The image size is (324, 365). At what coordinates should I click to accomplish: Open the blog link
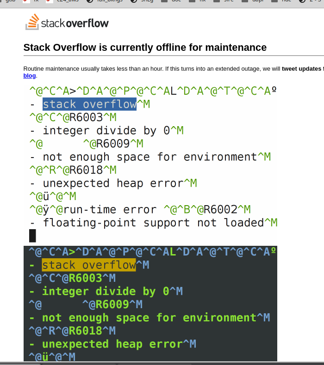[30, 76]
